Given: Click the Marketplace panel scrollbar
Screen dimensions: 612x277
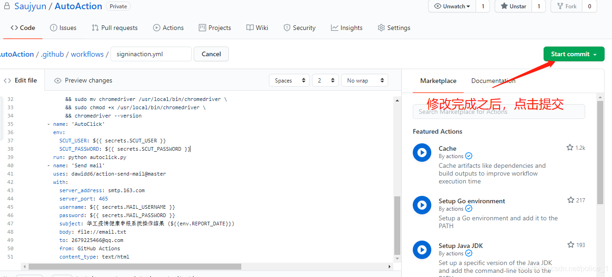Looking at the screenshot, I should [600, 153].
